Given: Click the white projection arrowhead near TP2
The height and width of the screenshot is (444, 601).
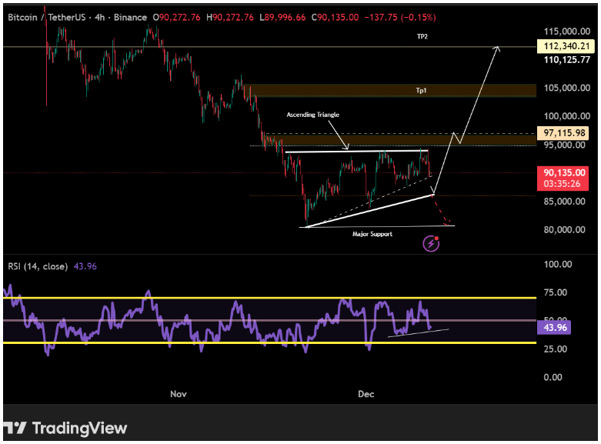Looking at the screenshot, I should (x=498, y=49).
